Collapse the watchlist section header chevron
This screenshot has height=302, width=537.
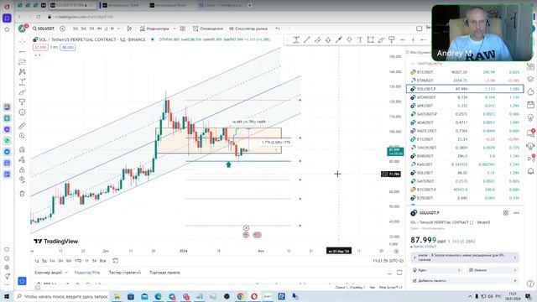pyautogui.click(x=414, y=64)
